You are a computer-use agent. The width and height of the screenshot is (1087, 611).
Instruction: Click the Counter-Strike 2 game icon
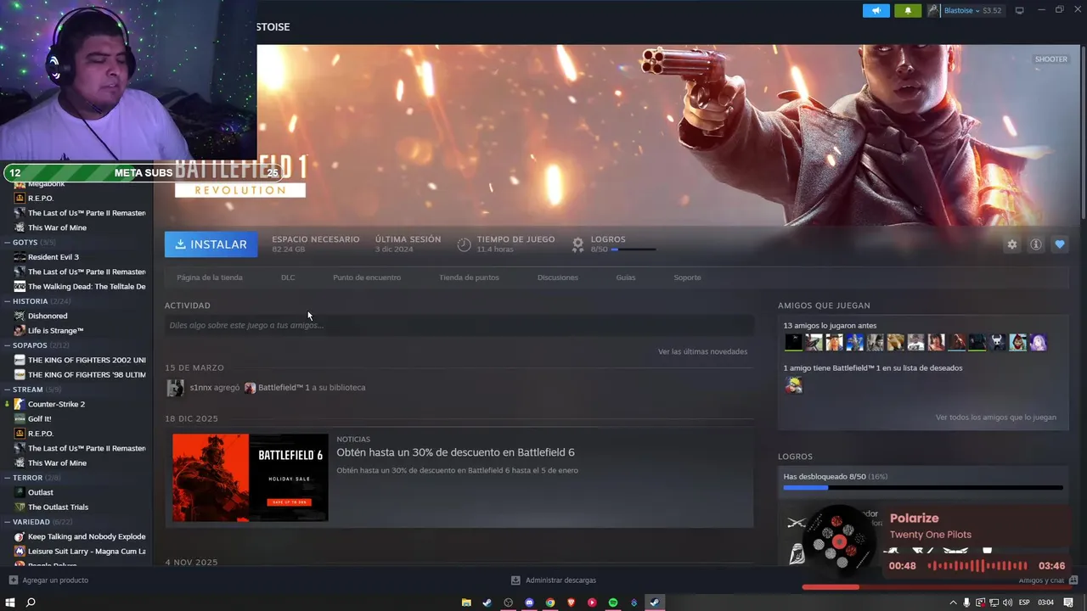[x=20, y=404]
